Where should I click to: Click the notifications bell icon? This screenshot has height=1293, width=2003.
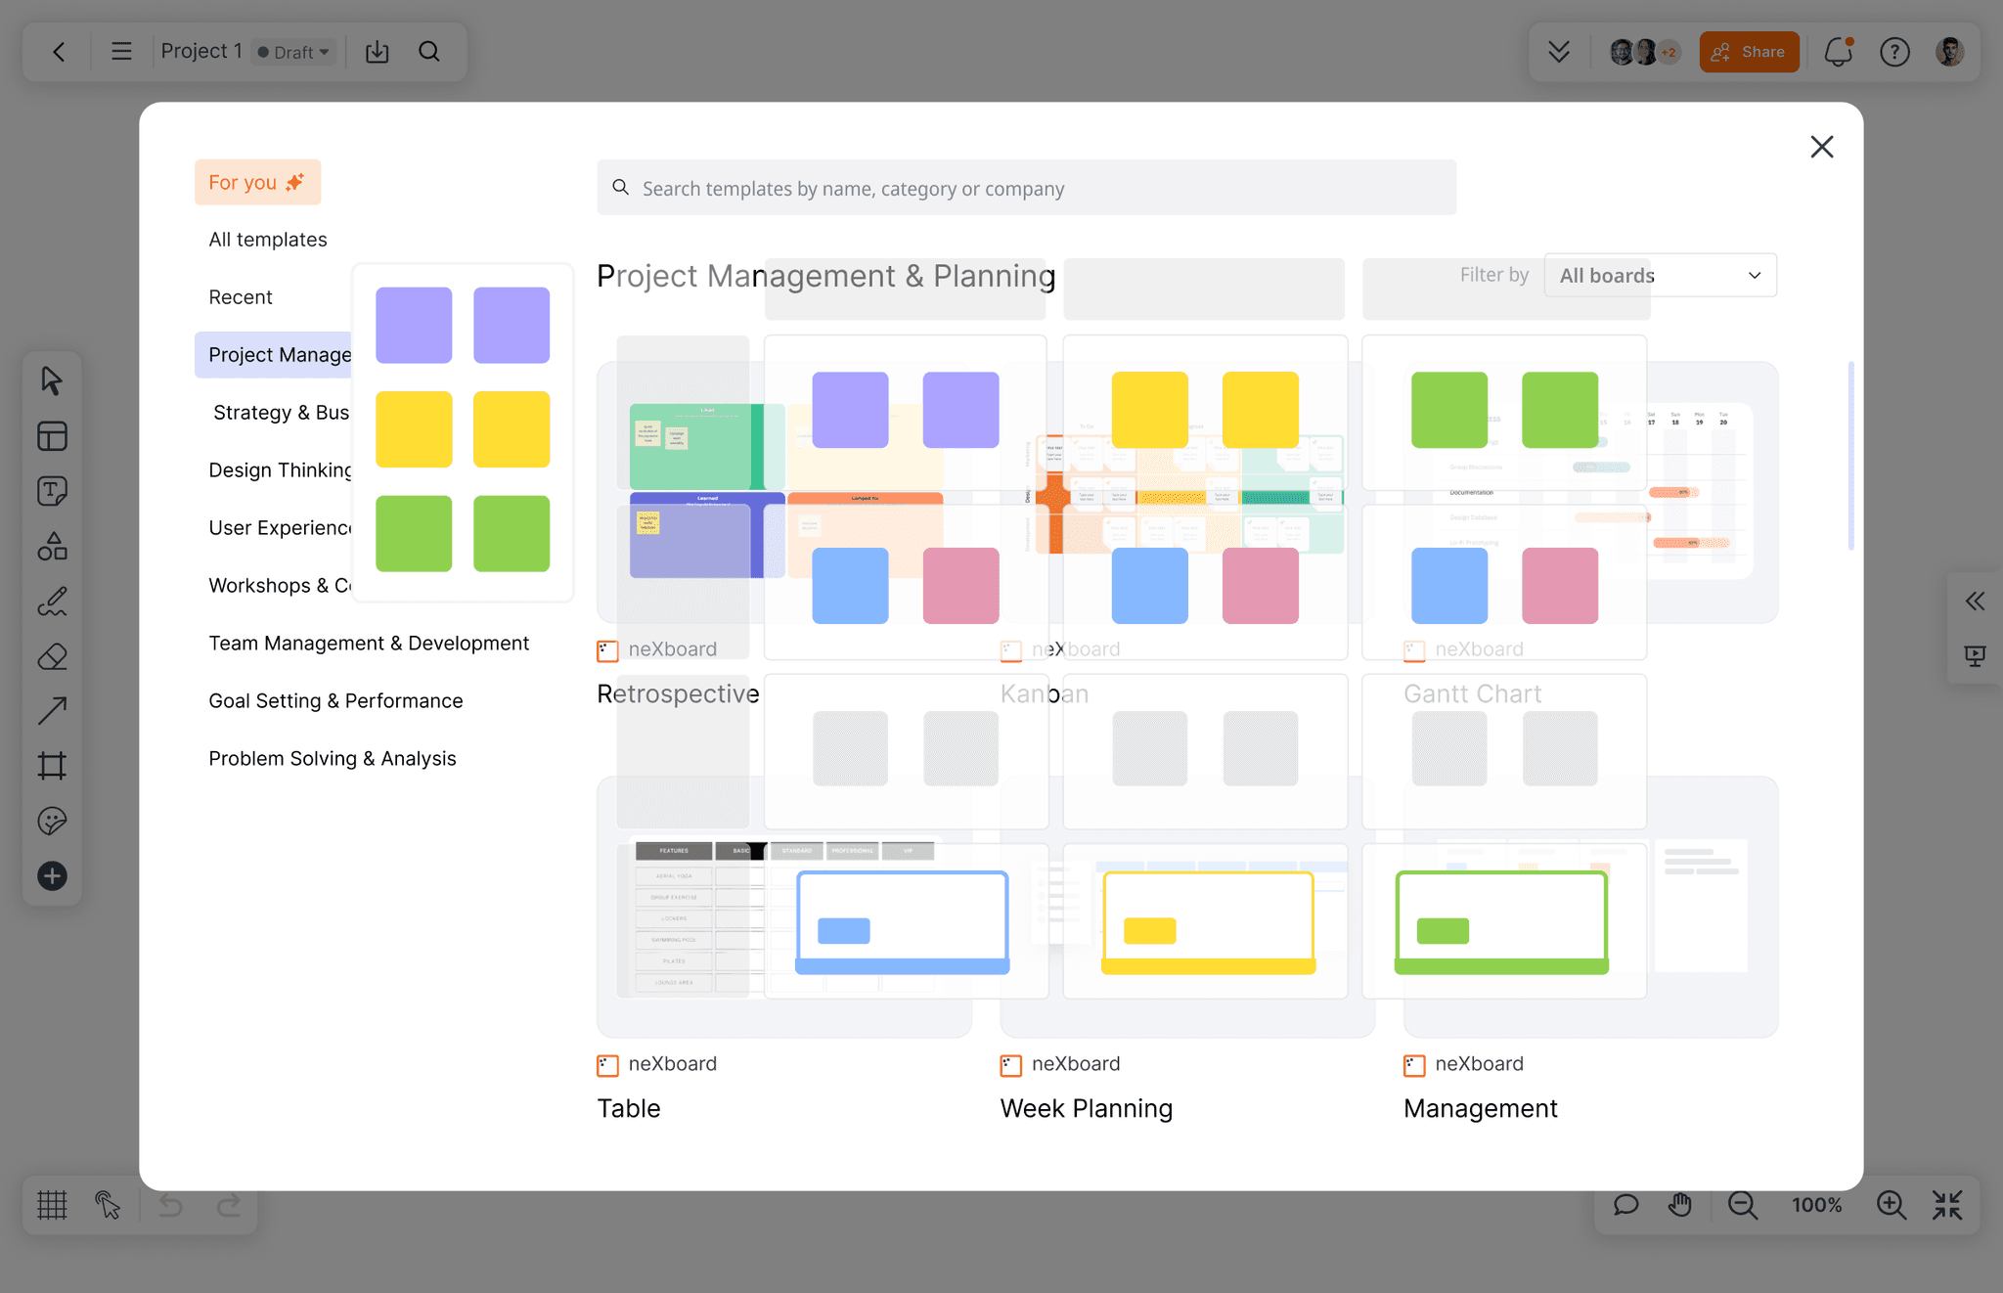[1838, 52]
